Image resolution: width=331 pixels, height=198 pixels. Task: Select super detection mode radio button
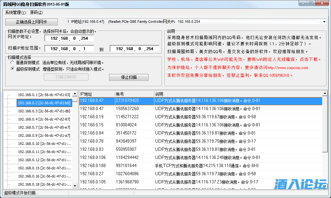pyautogui.click(x=13, y=69)
